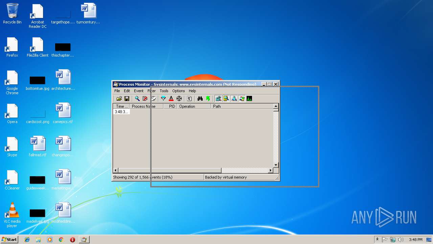Select the Opera desktop shortcut
This screenshot has height=244, width=433.
12,113
